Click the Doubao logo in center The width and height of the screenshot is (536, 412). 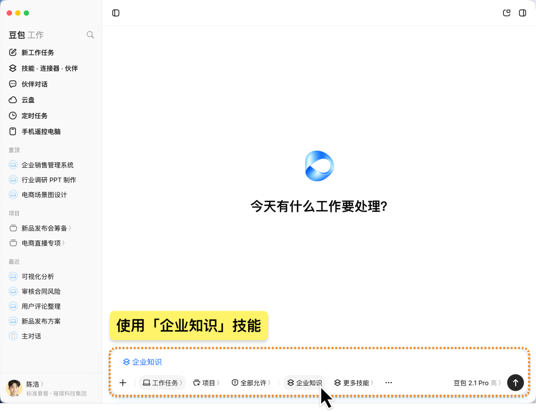tap(319, 166)
